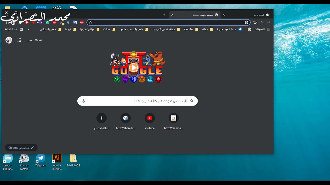Open the مواقع bookmarks folder
Screen dimensions: 330x185
(x=207, y=29)
